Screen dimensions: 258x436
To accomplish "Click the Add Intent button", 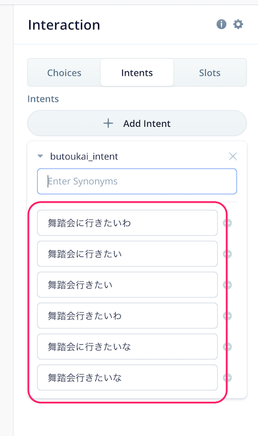I will tap(137, 123).
